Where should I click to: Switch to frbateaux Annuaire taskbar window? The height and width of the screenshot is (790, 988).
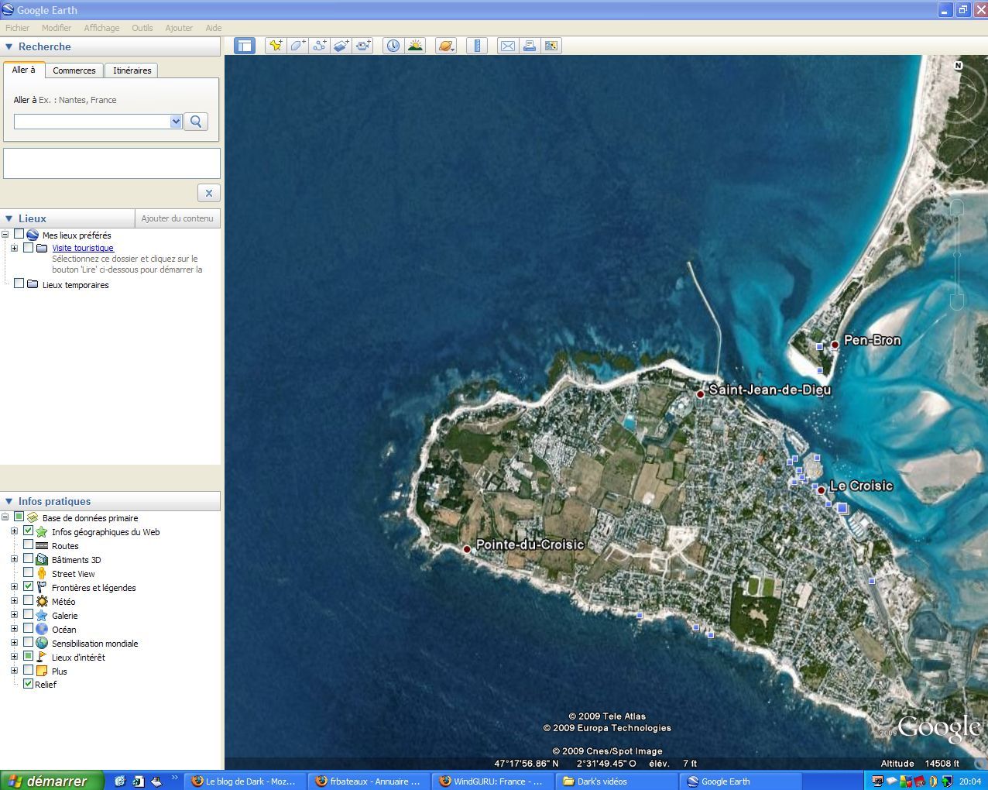tap(369, 781)
